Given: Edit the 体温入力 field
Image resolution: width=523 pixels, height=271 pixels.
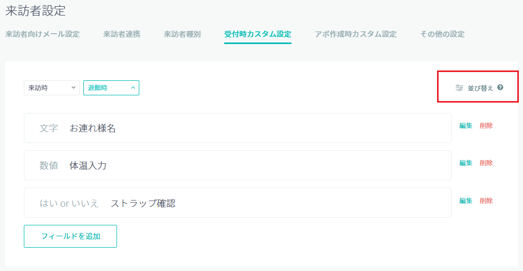Looking at the screenshot, I should point(466,163).
